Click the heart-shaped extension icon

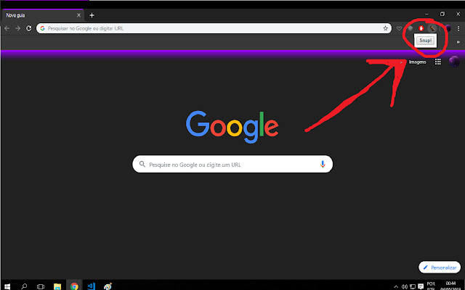tap(399, 28)
